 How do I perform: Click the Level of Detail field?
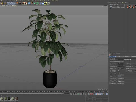pyautogui.click(x=121, y=68)
